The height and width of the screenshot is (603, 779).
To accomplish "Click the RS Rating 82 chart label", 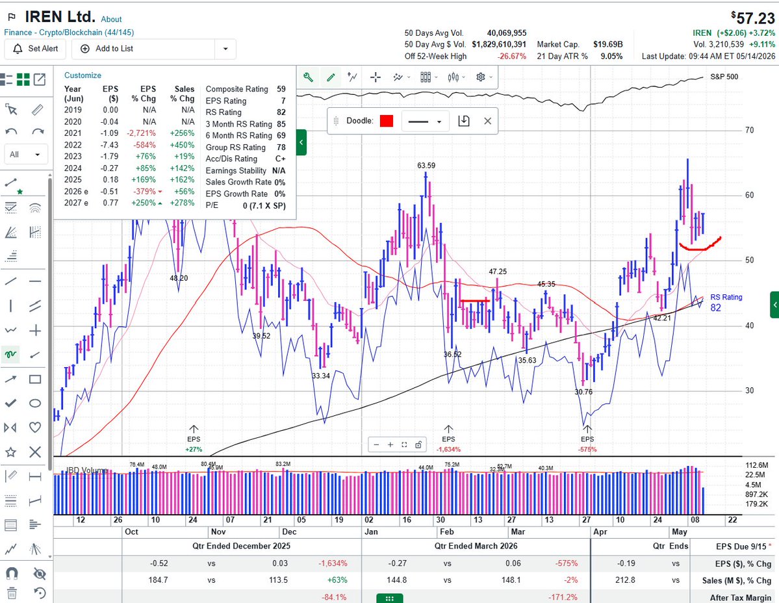I will [x=726, y=303].
